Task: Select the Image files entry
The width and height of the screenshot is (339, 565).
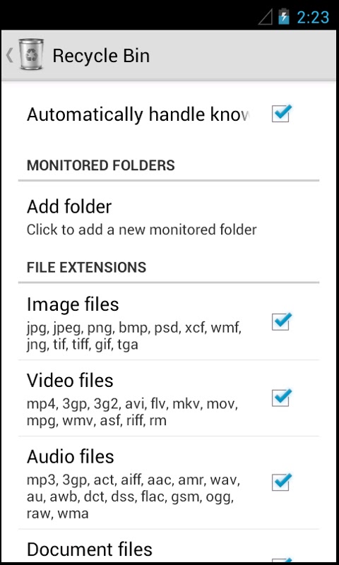Action: pos(169,322)
